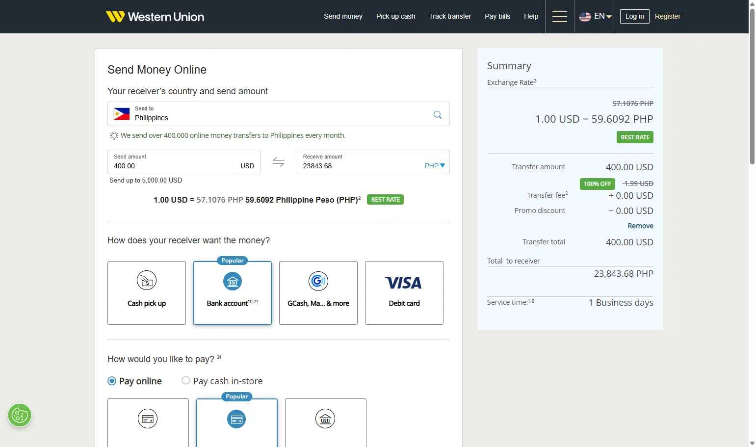Click the swap currencies arrows icon
Viewport: 756px width, 447px height.
tap(279, 162)
